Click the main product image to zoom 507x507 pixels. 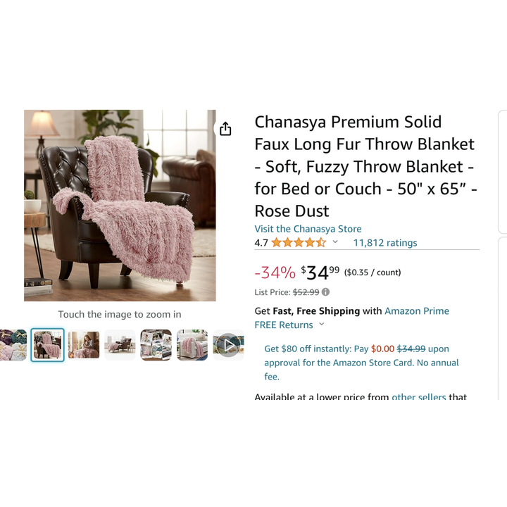pos(120,206)
